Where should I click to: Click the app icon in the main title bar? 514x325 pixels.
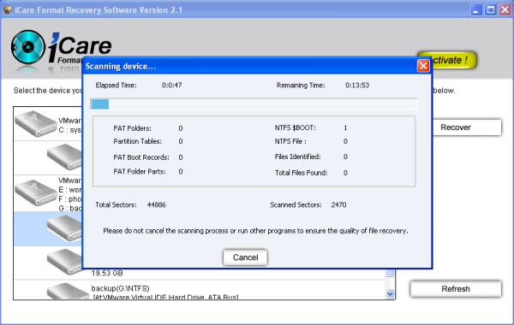click(8, 9)
